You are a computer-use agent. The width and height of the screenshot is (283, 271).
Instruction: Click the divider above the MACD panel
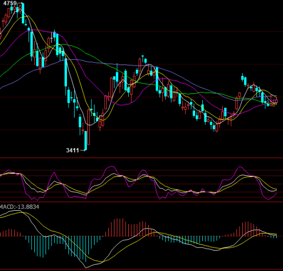point(141,202)
